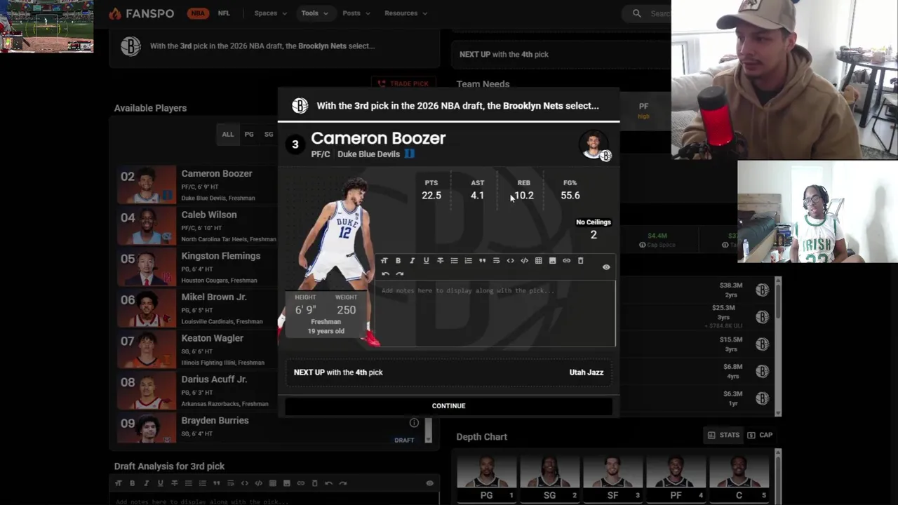Screen dimensions: 898x505
Task: Open the site search magnifier
Action: tap(636, 13)
